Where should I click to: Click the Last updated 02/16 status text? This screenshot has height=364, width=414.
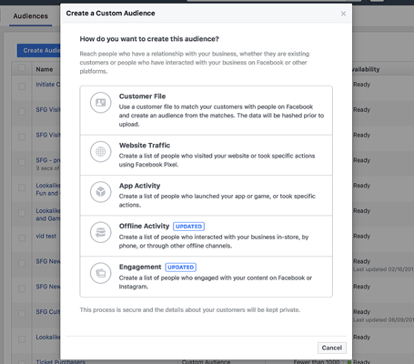pos(383,269)
